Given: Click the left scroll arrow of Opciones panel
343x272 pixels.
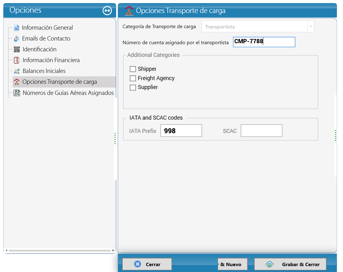Looking at the screenshot, I should pyautogui.click(x=6, y=250).
